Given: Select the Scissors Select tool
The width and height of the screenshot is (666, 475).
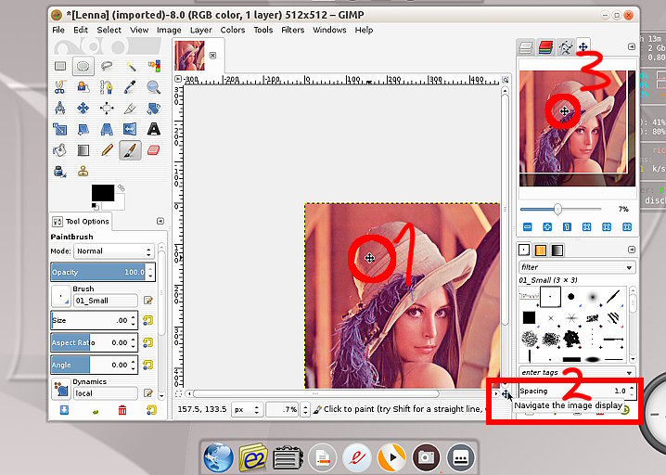Looking at the screenshot, I should point(60,87).
